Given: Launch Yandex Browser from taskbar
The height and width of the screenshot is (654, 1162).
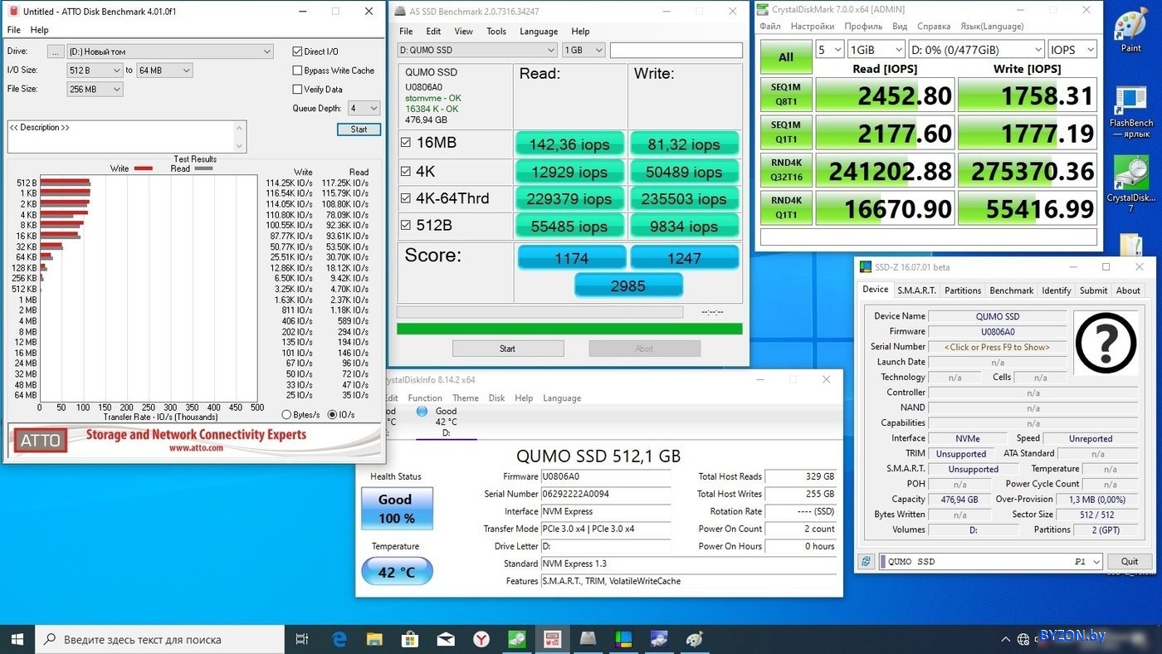Looking at the screenshot, I should [481, 639].
